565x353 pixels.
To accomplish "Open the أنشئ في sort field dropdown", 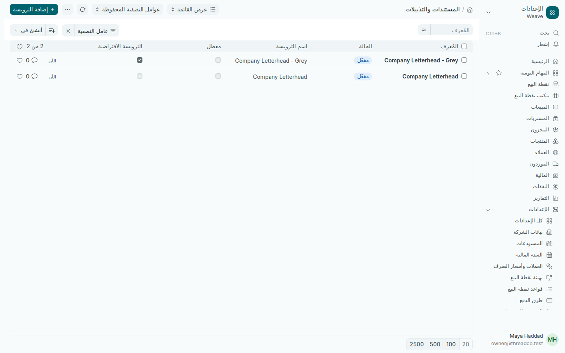I will [27, 30].
